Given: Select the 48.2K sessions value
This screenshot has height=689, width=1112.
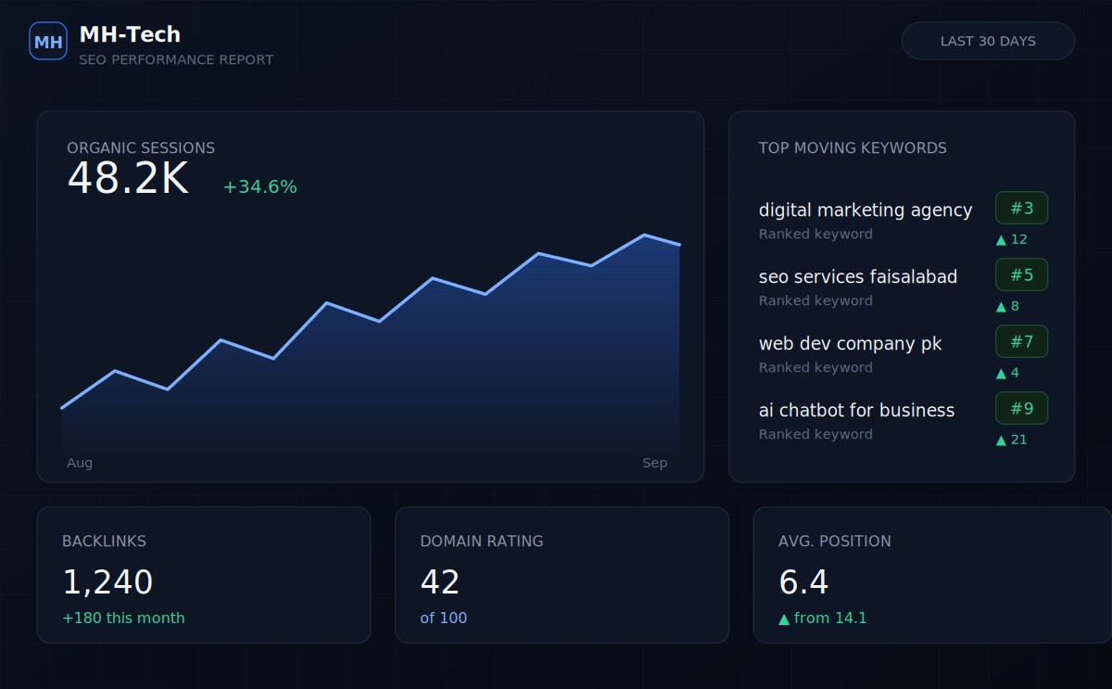Looking at the screenshot, I should point(128,178).
